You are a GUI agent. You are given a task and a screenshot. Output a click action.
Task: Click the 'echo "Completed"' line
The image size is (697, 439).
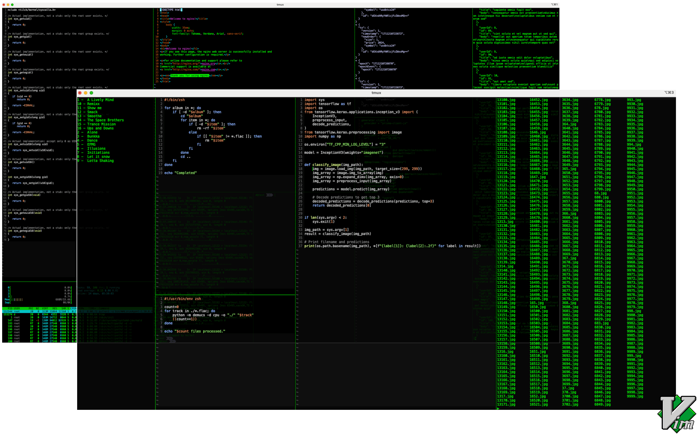coord(180,173)
